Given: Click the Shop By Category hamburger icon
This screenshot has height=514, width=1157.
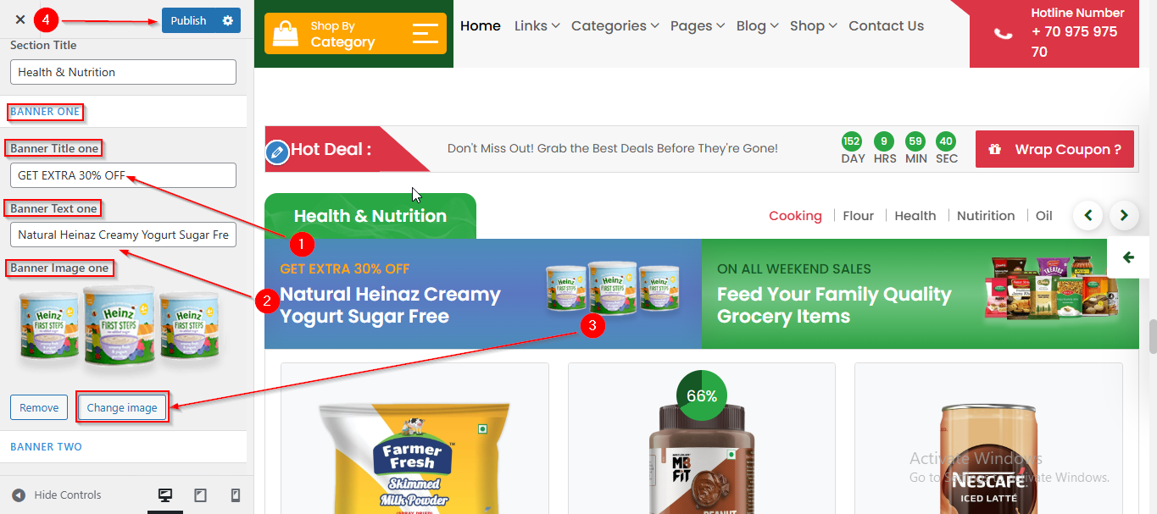Looking at the screenshot, I should coord(426,33).
